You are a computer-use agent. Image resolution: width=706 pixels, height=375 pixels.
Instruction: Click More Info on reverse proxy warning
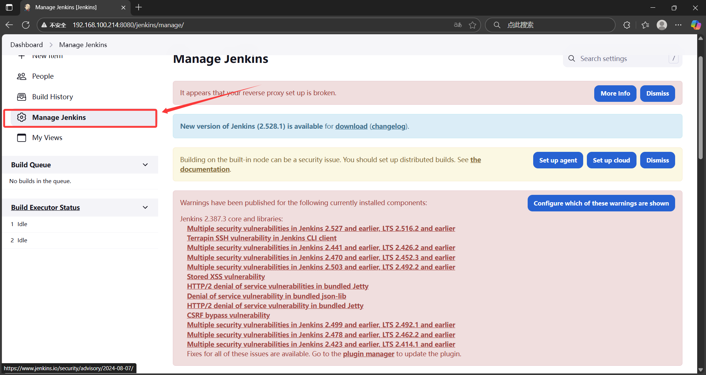click(615, 93)
